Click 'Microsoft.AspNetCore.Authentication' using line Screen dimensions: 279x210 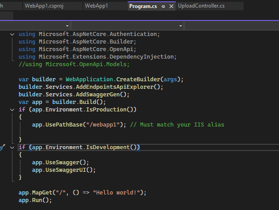[89, 34]
